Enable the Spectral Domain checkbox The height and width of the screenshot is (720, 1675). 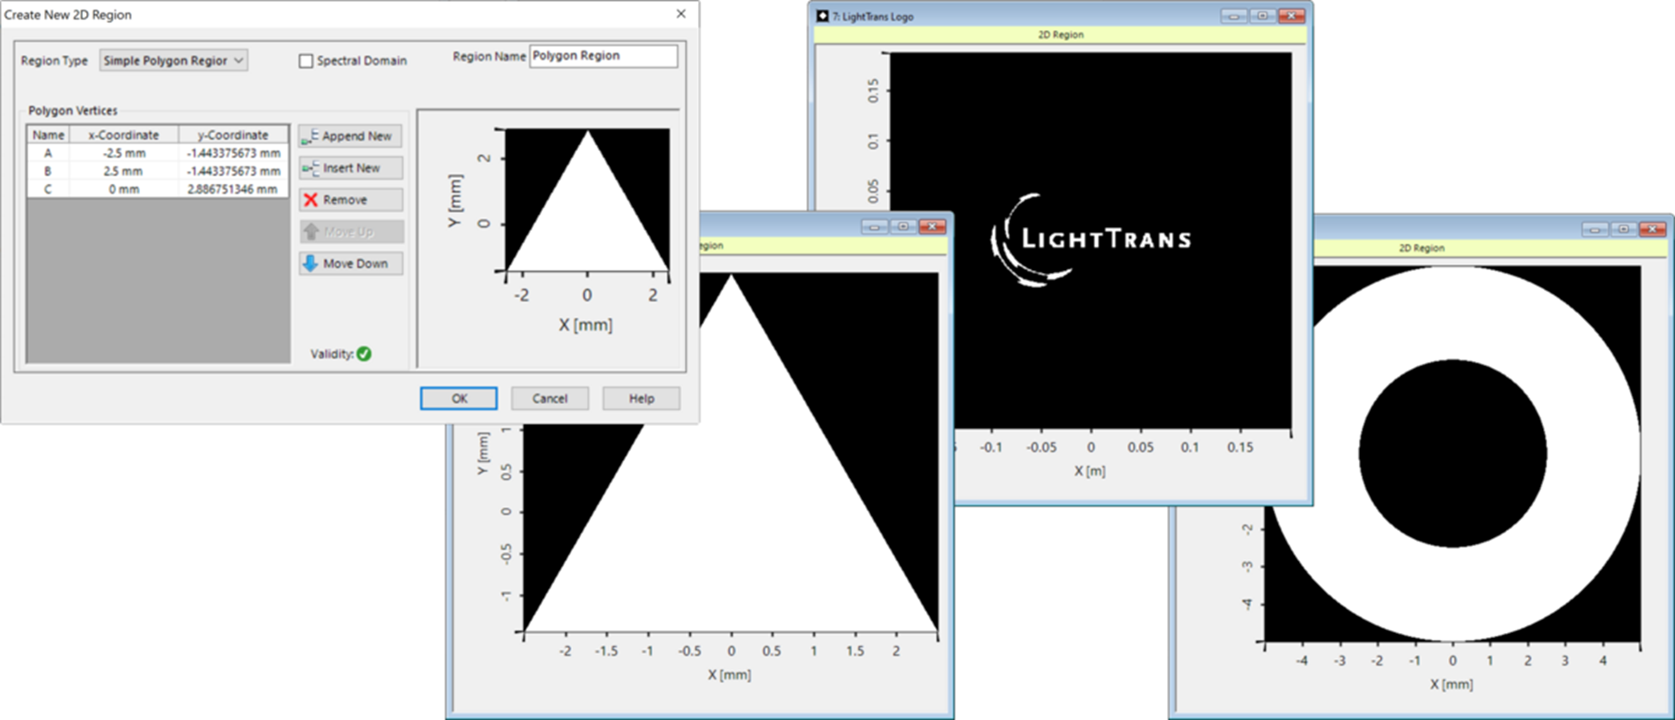[305, 61]
